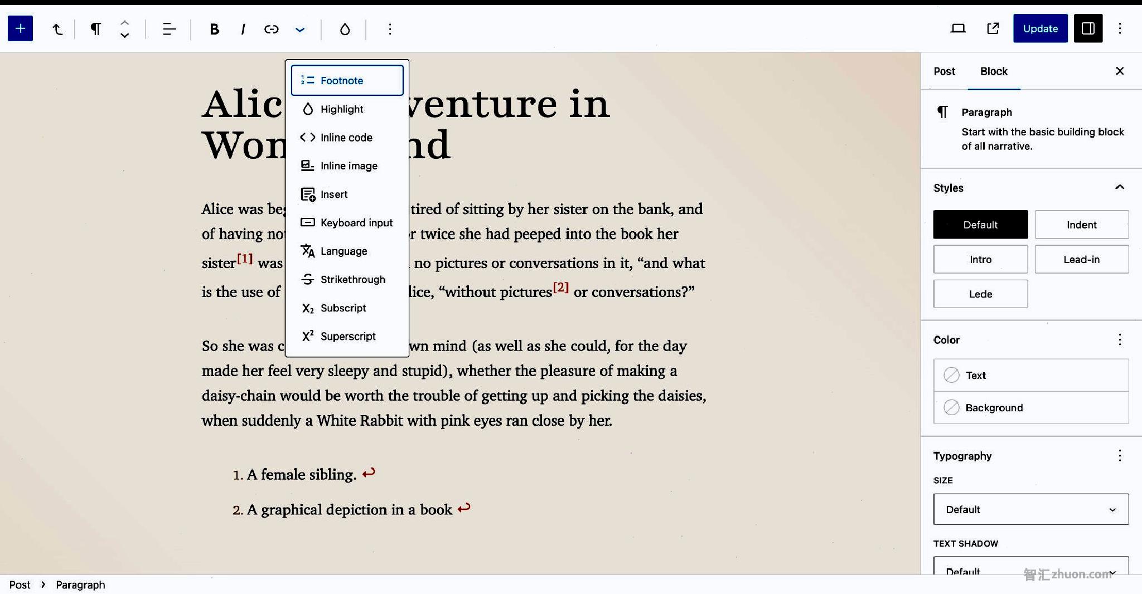The image size is (1142, 594).
Task: Select the Intro block style
Action: (x=980, y=259)
